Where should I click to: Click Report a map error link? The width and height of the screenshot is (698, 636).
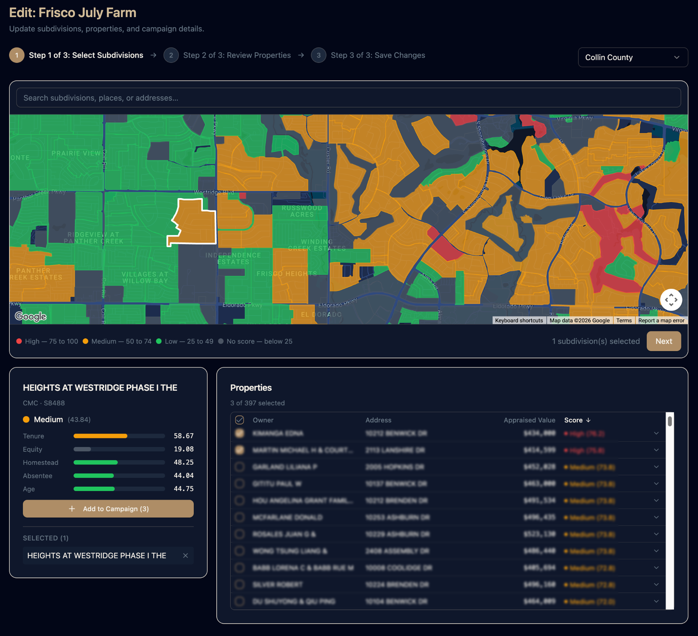[x=661, y=321]
